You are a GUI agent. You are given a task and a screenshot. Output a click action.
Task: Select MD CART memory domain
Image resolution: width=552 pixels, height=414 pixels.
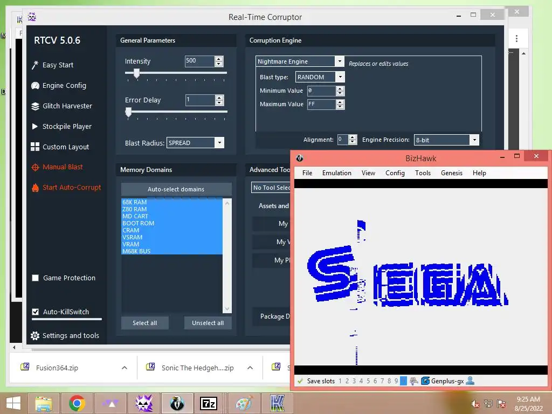coord(172,216)
